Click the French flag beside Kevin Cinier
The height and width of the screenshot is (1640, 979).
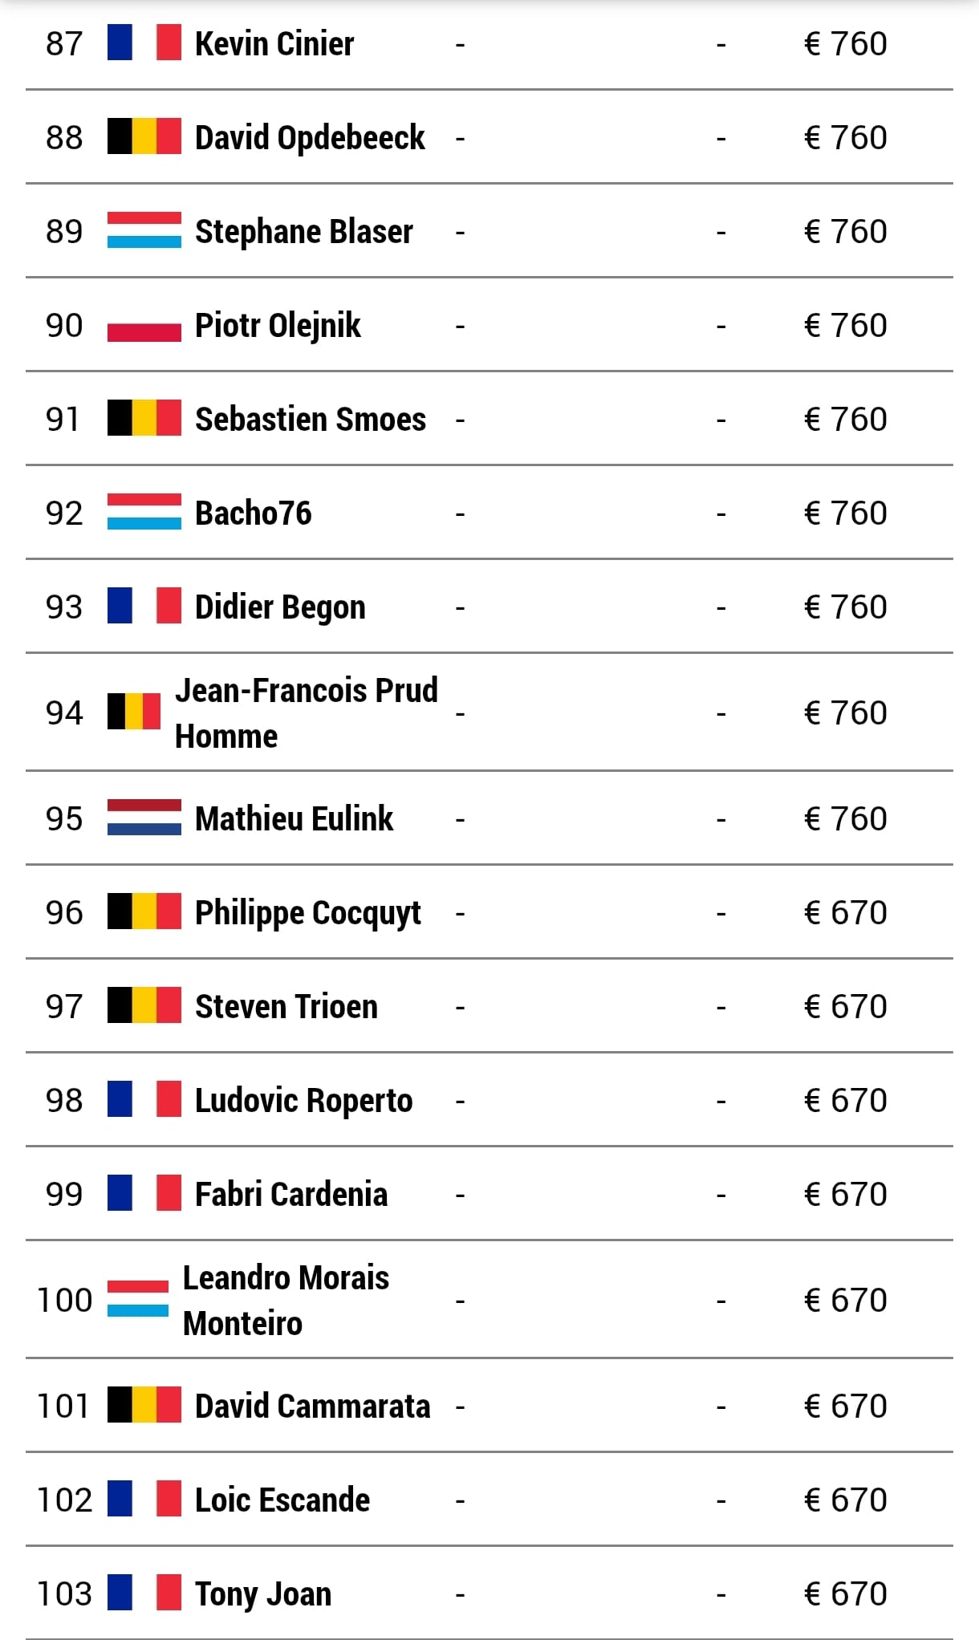144,43
